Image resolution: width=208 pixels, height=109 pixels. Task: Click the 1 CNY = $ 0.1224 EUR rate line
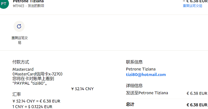click(x=32, y=106)
